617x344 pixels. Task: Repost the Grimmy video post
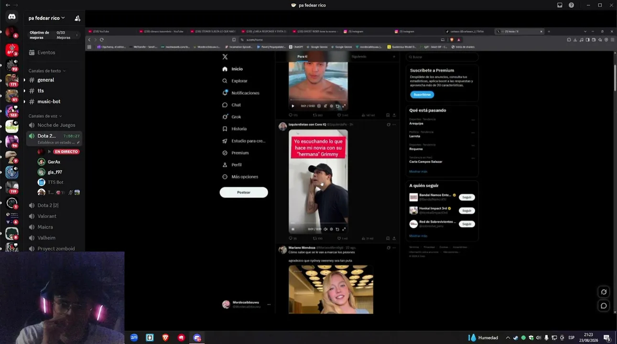(x=314, y=238)
